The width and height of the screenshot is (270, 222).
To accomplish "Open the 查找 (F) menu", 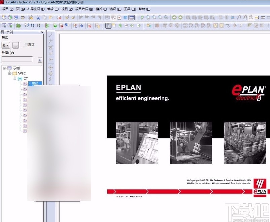I will point(101,9).
